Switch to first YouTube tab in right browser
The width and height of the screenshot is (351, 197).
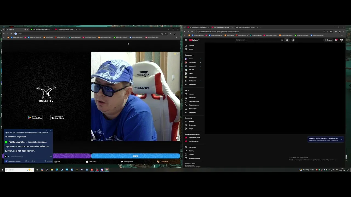[x=198, y=27]
